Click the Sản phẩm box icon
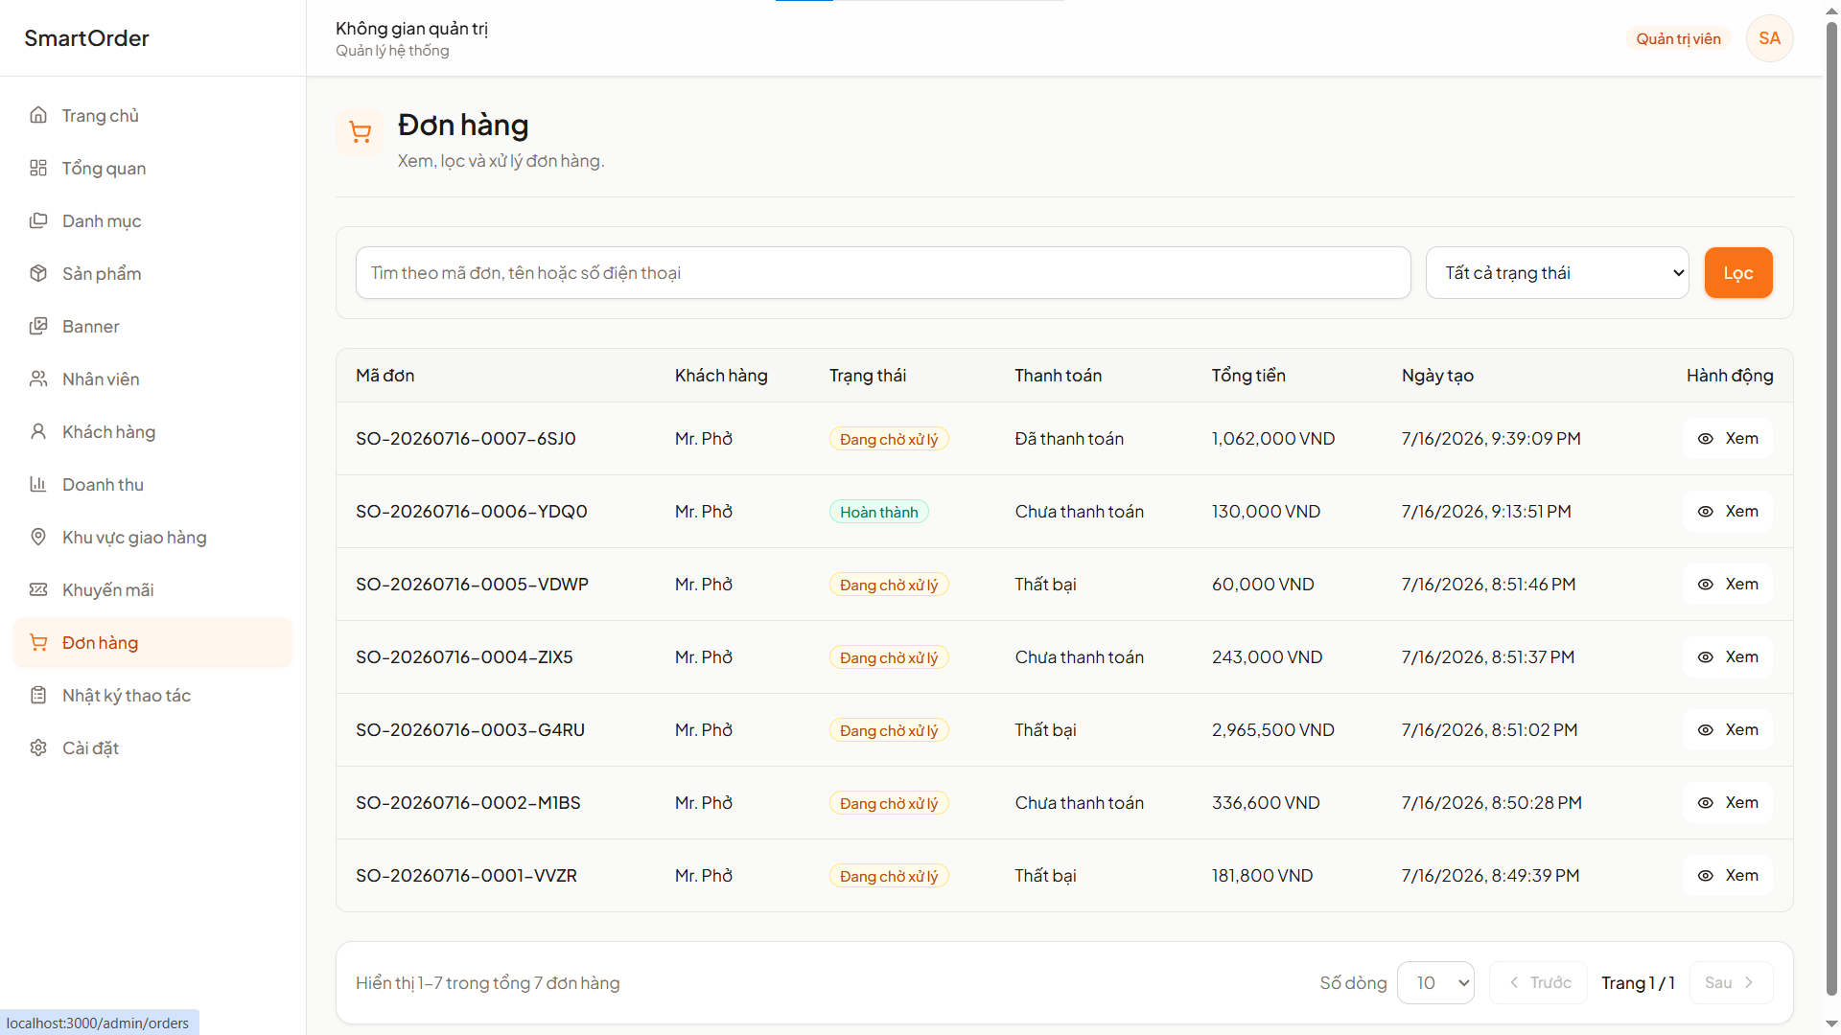The width and height of the screenshot is (1841, 1035). (38, 273)
